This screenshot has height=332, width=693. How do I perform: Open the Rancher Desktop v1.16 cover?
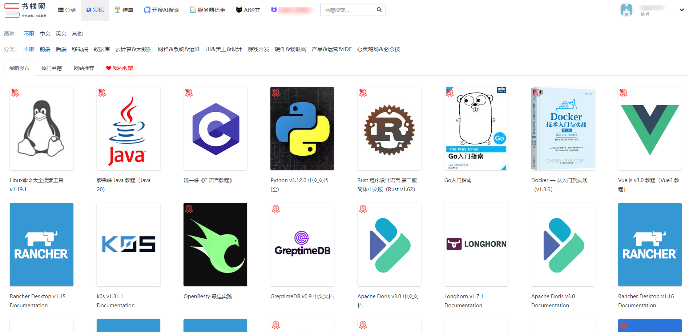click(650, 245)
